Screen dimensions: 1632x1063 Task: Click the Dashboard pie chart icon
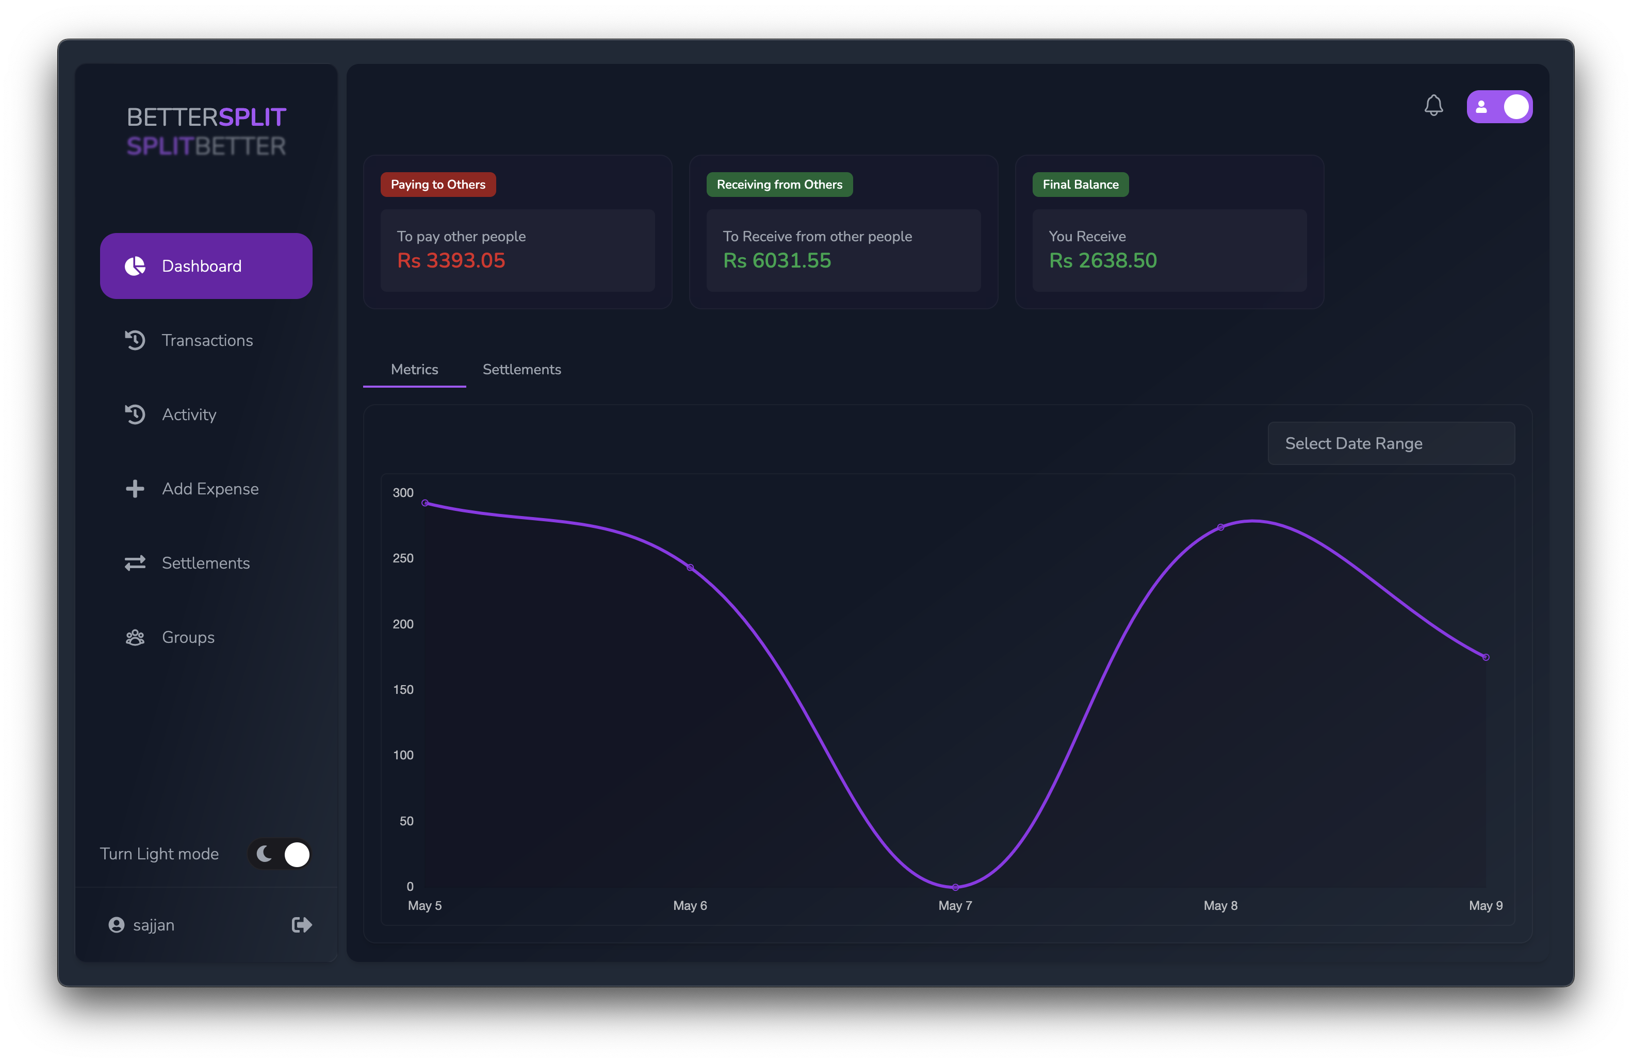click(135, 266)
